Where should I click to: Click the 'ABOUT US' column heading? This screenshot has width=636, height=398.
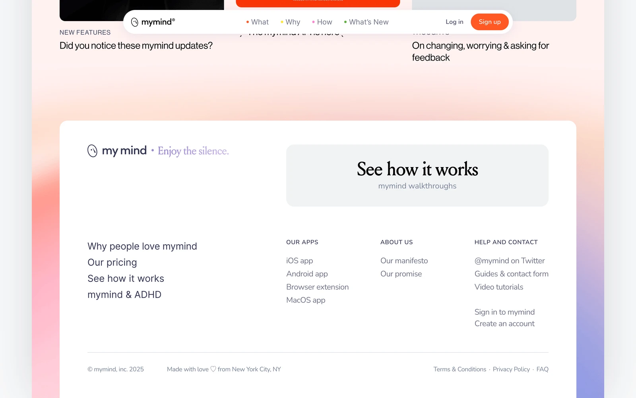(x=396, y=242)
